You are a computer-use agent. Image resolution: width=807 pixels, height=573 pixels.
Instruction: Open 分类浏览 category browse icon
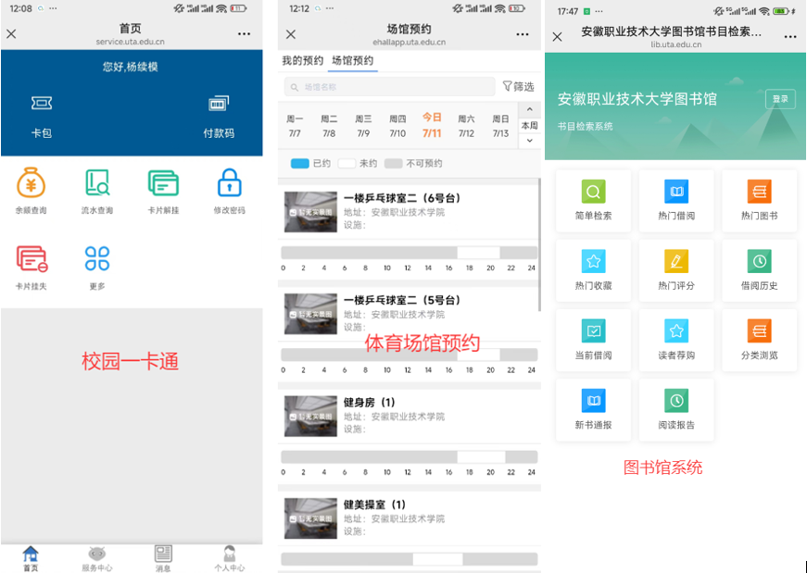759,330
